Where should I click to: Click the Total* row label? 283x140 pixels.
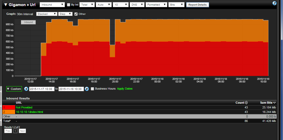(x=7, y=121)
